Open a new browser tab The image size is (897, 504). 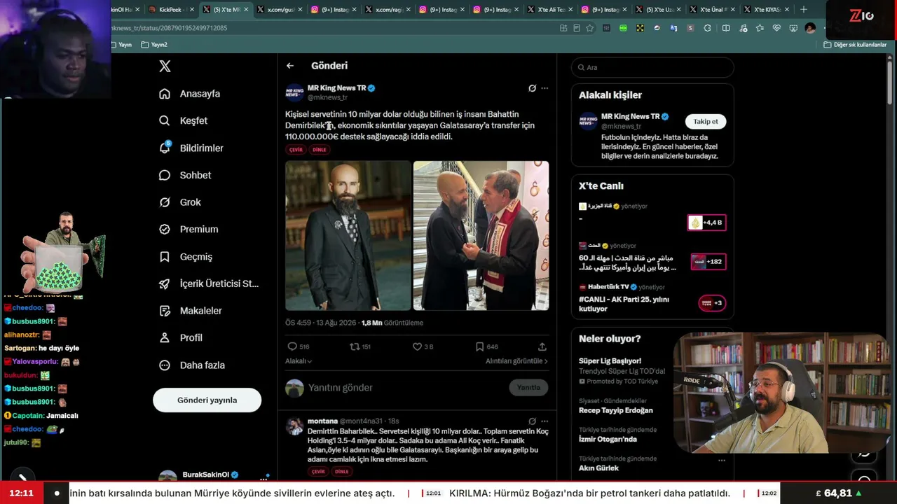coord(804,10)
